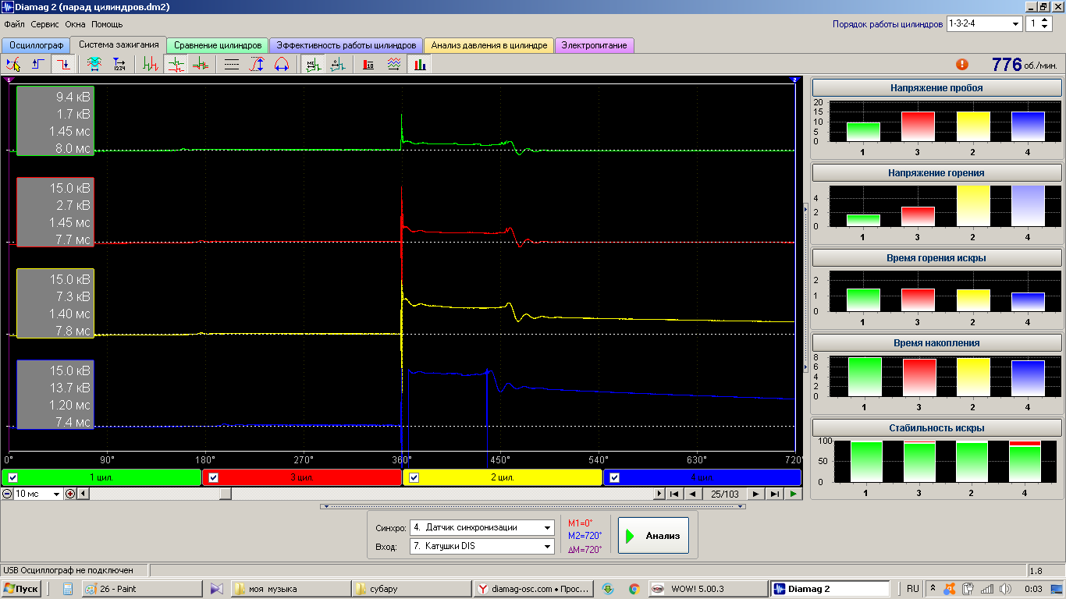Viewport: 1066px width, 599px height.
Task: Select the overlaid waveforms view icon
Action: pyautogui.click(x=201, y=65)
